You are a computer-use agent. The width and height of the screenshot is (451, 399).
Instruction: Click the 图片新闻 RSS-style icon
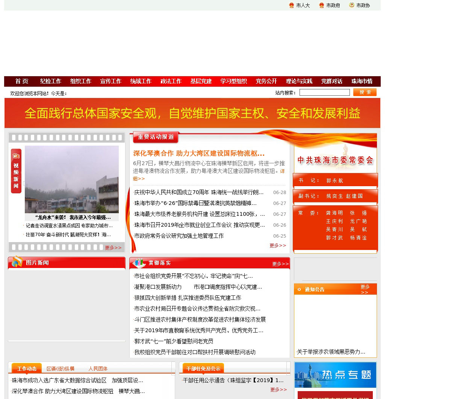[17, 262]
